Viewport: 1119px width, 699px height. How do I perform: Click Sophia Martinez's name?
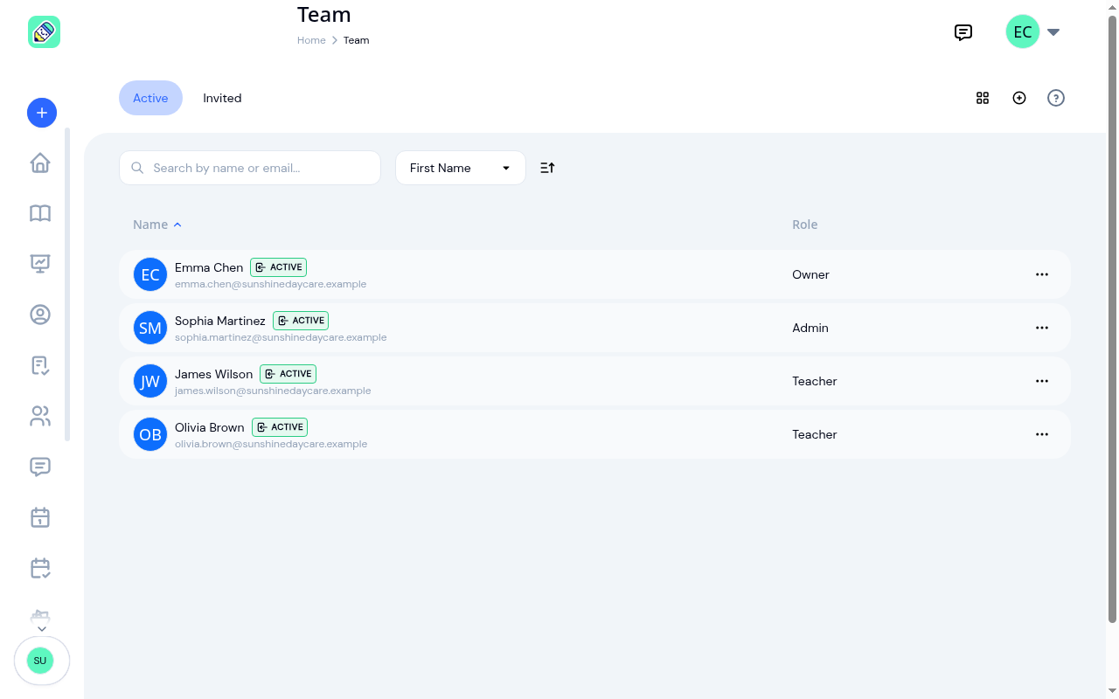220,321
